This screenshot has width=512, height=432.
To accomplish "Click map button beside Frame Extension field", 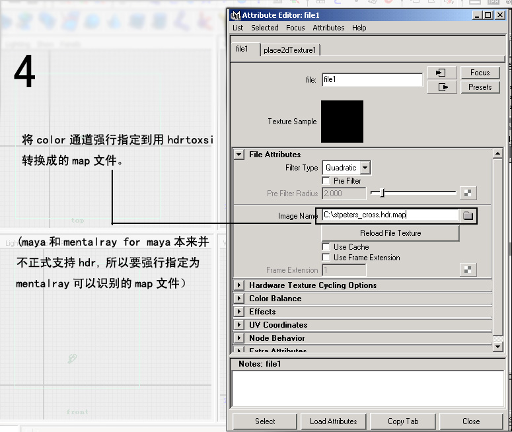I will [x=468, y=270].
